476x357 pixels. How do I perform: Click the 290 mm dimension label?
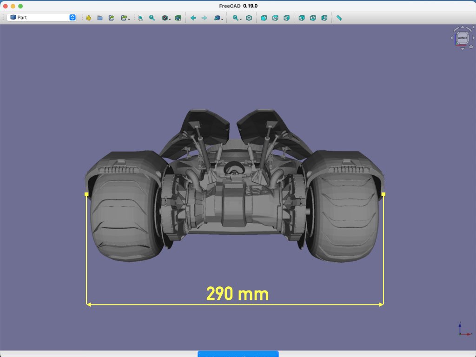pyautogui.click(x=237, y=294)
